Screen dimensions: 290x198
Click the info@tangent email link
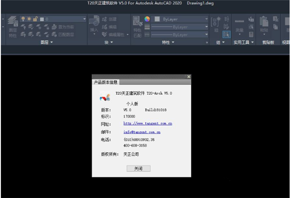[142, 132]
